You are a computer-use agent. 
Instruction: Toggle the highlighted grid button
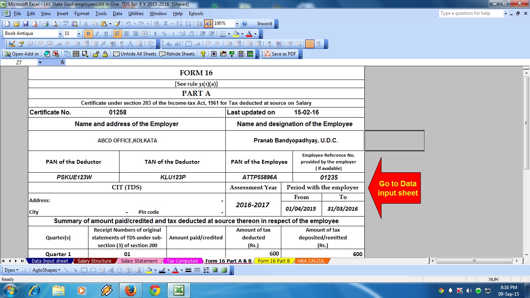[310, 44]
